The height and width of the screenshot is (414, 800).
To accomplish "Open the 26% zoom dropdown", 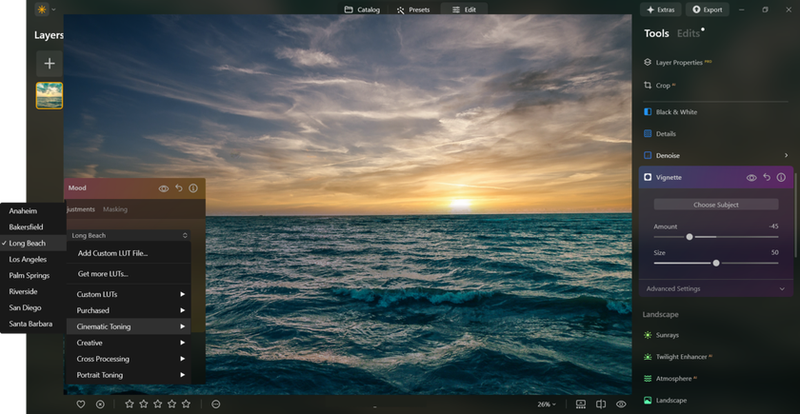I will pos(547,404).
